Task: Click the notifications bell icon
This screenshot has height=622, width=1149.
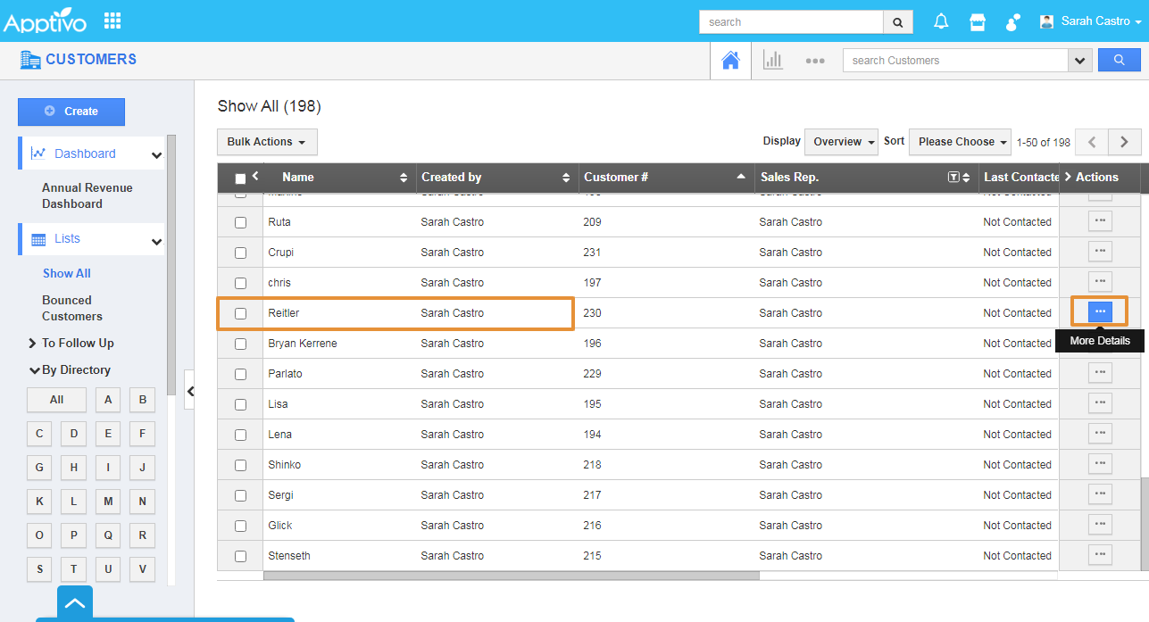Action: coord(941,21)
